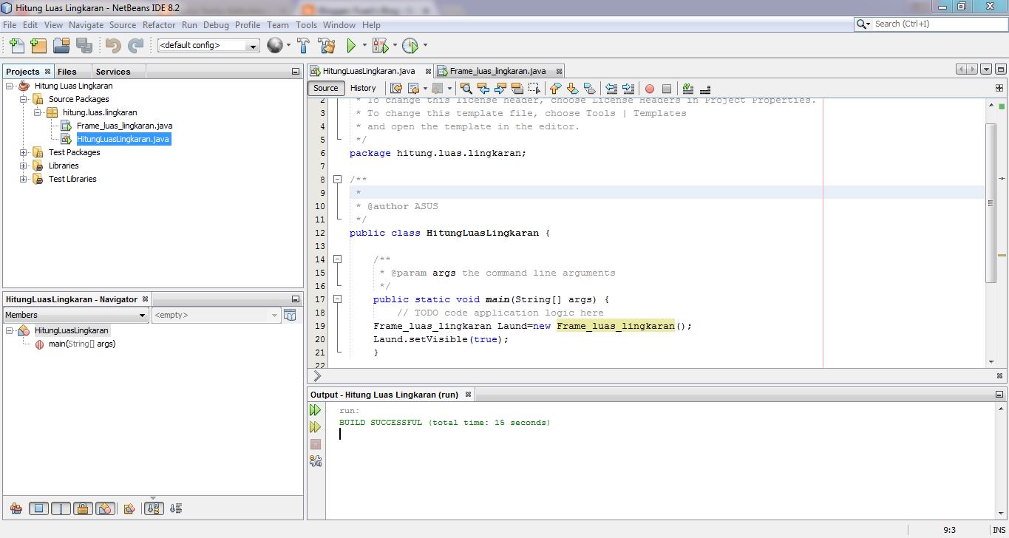Expand the Libraries node in Projects tree
Viewport: 1009px width, 538px height.
(24, 166)
